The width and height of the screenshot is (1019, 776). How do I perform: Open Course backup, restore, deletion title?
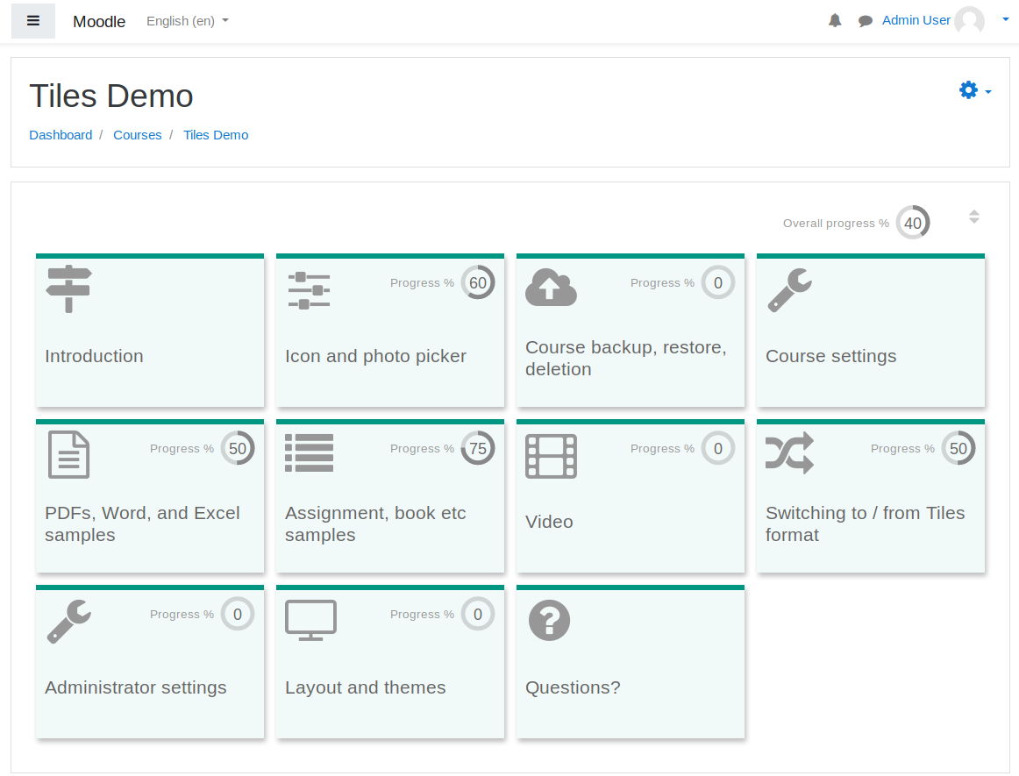point(626,358)
